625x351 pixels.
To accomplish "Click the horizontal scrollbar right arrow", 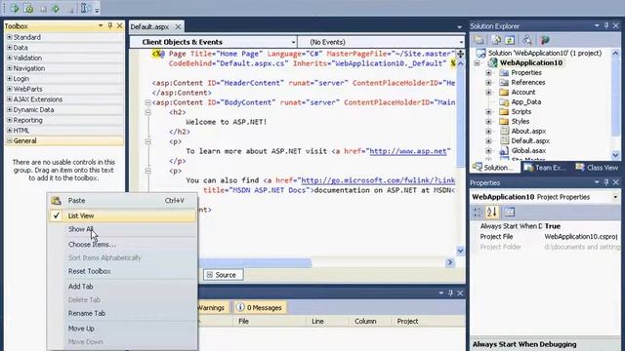I will tap(450, 262).
